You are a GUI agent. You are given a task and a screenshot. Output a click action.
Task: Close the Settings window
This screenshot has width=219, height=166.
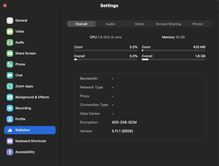click(5, 5)
